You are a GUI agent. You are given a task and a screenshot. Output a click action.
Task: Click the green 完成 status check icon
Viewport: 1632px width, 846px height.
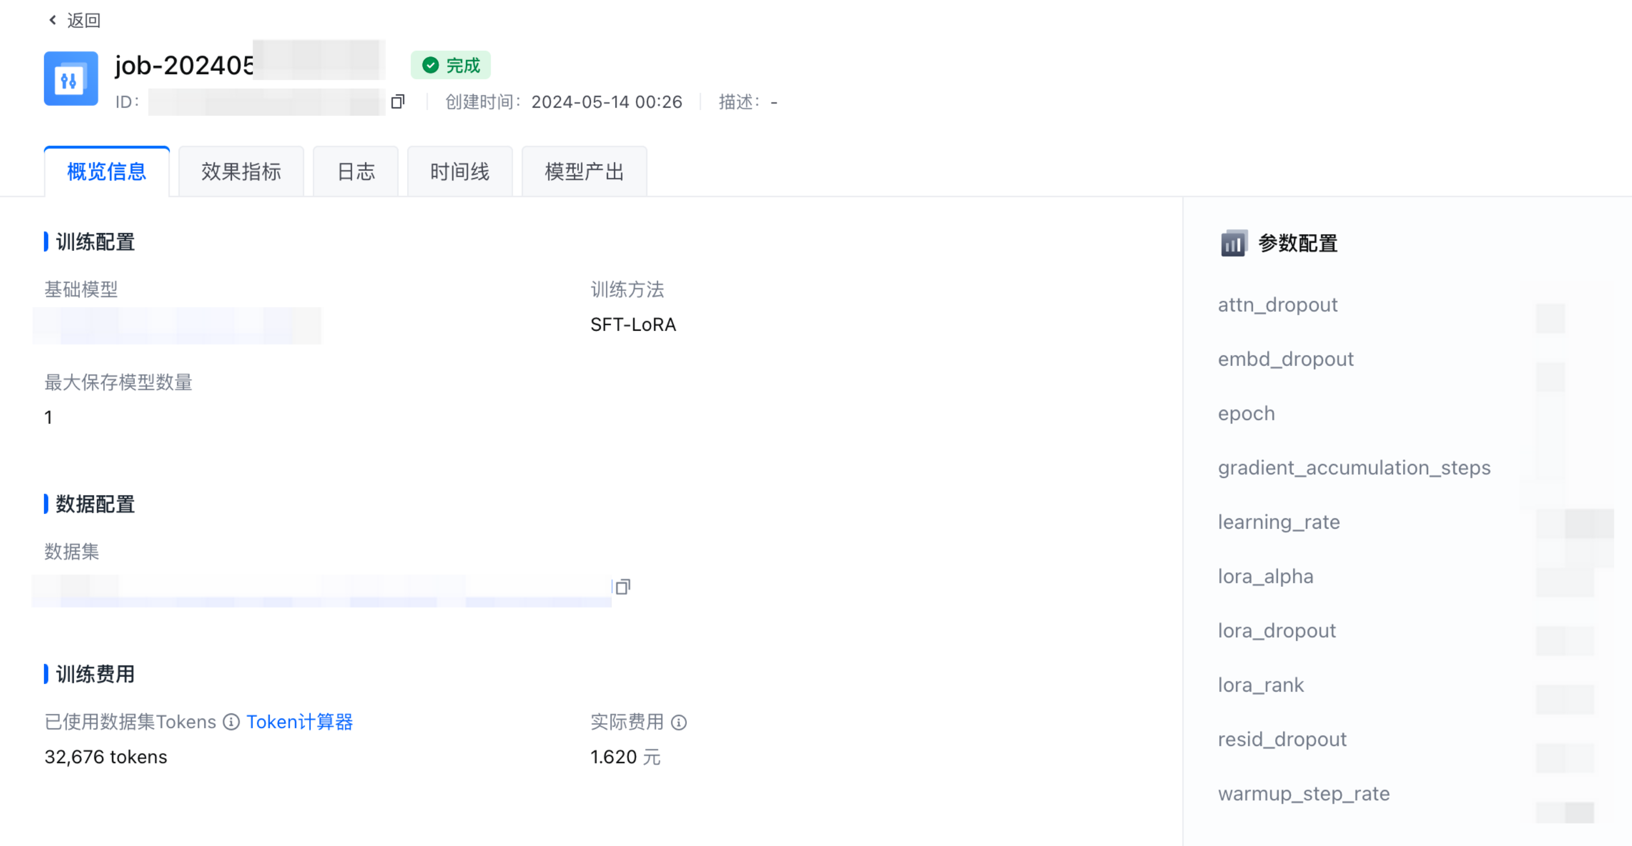tap(431, 65)
